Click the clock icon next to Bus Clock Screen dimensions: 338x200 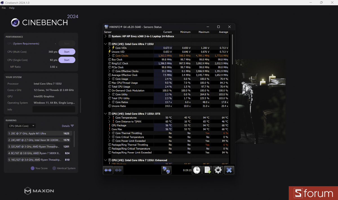point(110,59)
